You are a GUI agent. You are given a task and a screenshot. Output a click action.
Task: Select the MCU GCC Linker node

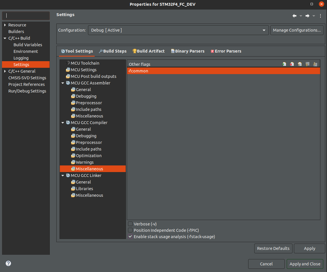pos(84,175)
